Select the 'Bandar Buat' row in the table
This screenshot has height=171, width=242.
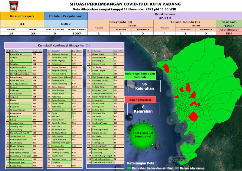(x=24, y=166)
